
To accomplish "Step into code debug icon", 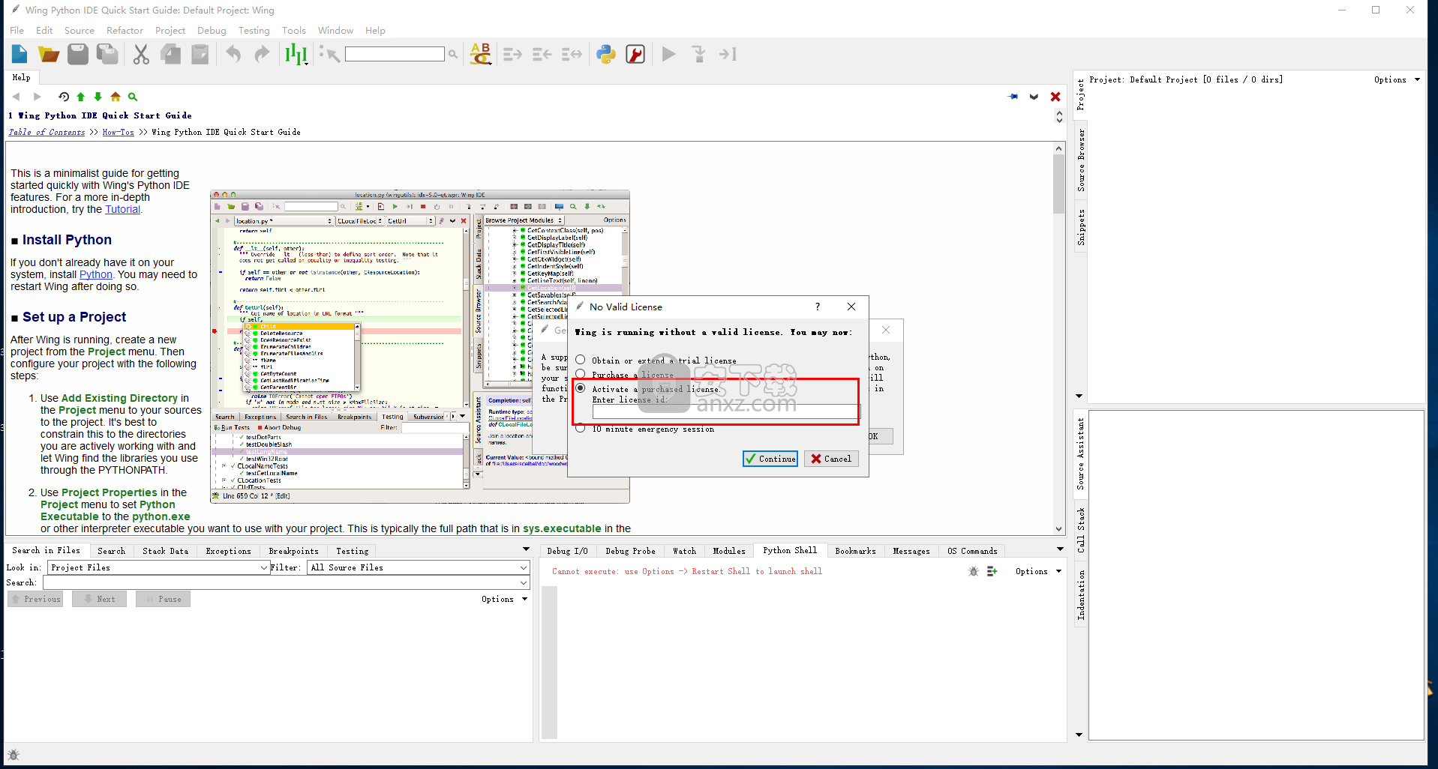I will pyautogui.click(x=698, y=54).
